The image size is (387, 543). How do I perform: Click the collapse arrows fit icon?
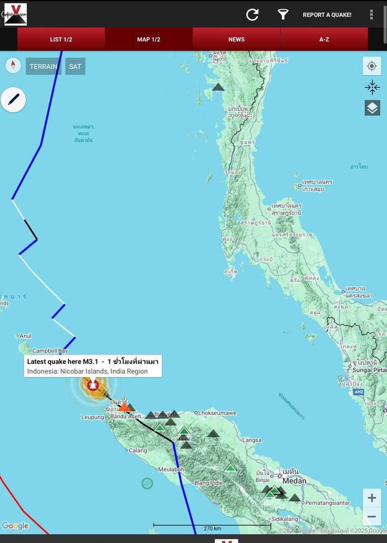[372, 87]
